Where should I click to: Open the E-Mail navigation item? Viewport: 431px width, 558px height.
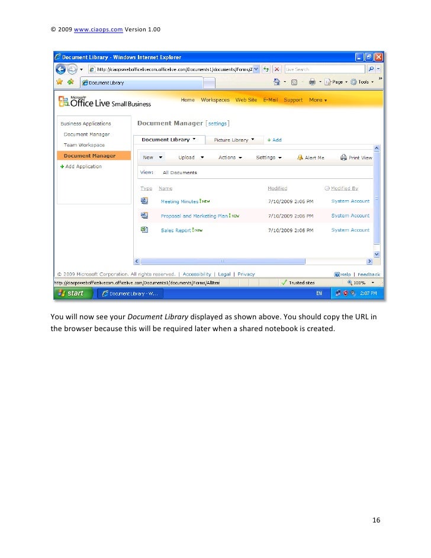271,100
